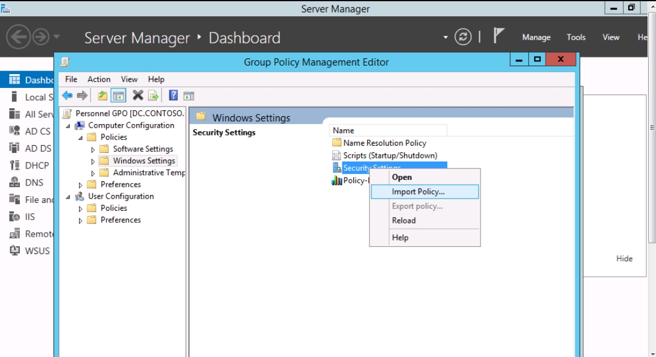The width and height of the screenshot is (656, 357).
Task: Click the Show/Hide Action Pane icon
Action: 189,96
